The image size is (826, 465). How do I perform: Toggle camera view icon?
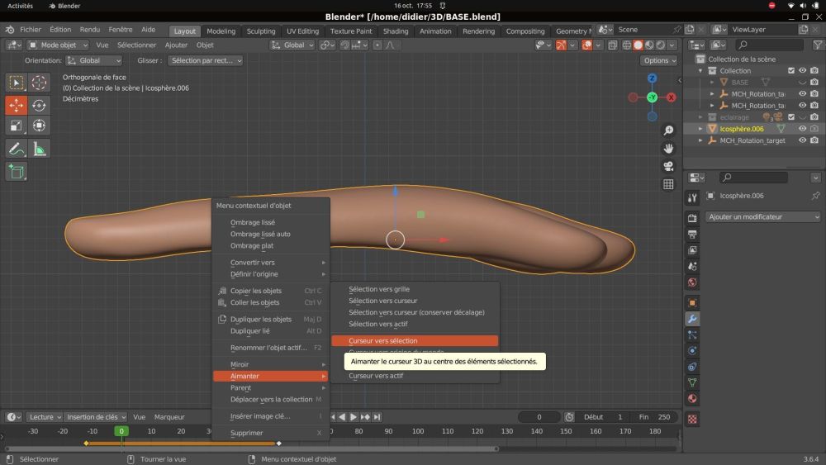tap(668, 166)
